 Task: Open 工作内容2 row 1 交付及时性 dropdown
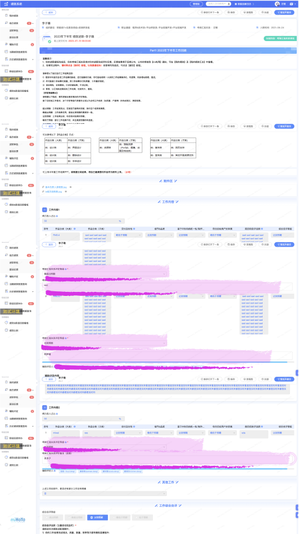(128, 433)
